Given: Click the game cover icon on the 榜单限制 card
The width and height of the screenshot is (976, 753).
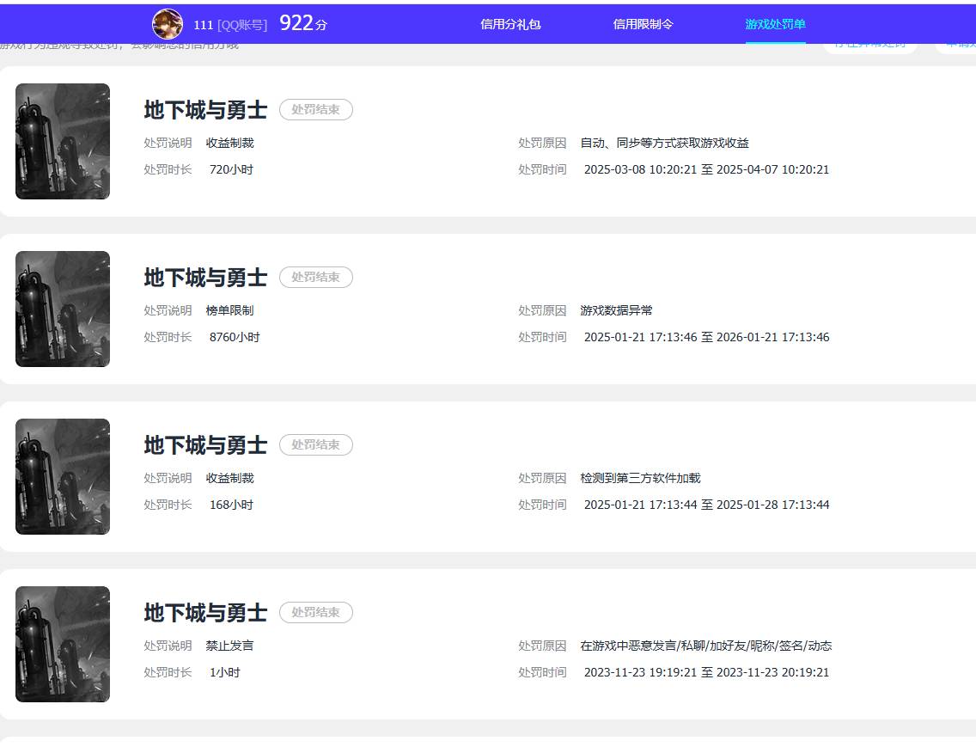Looking at the screenshot, I should 62,309.
